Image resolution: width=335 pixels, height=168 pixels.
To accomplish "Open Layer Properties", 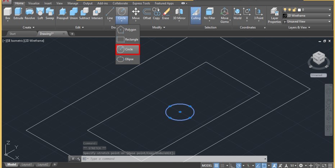I will click(x=274, y=15).
